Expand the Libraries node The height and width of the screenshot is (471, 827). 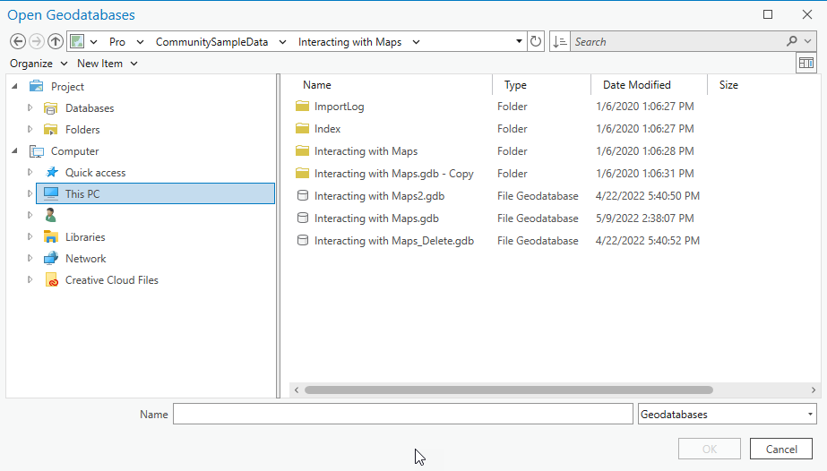click(x=30, y=236)
